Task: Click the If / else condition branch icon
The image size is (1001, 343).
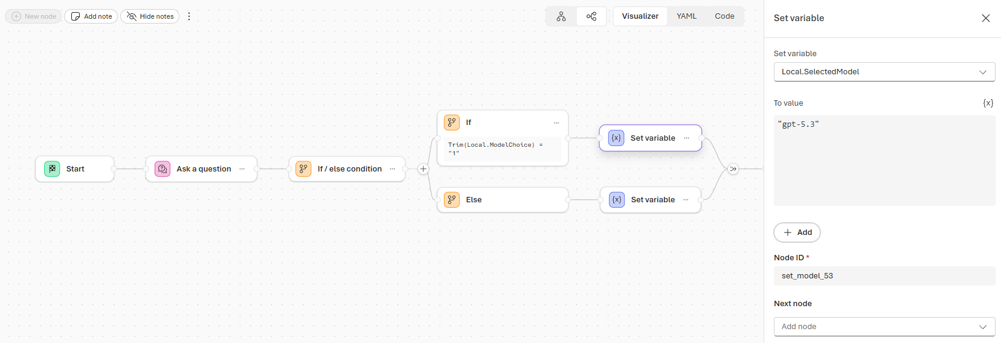Action: click(303, 169)
